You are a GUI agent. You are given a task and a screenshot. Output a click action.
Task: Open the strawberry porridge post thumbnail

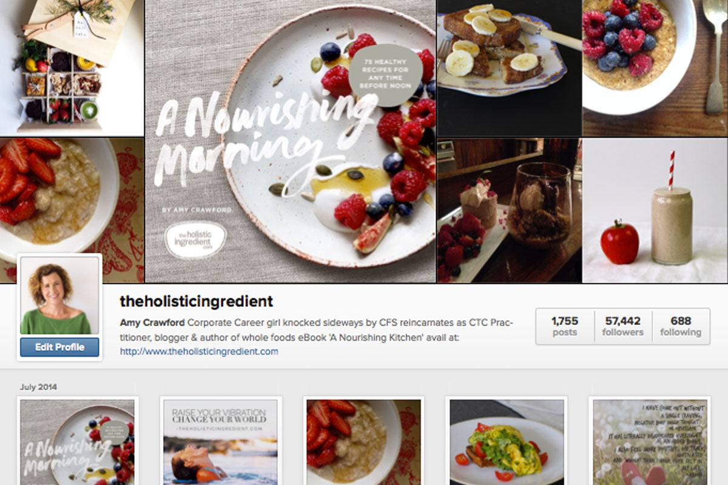tap(363, 442)
